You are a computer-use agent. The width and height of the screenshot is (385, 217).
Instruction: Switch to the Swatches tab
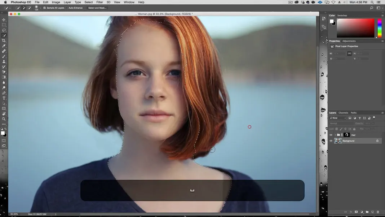342,16
